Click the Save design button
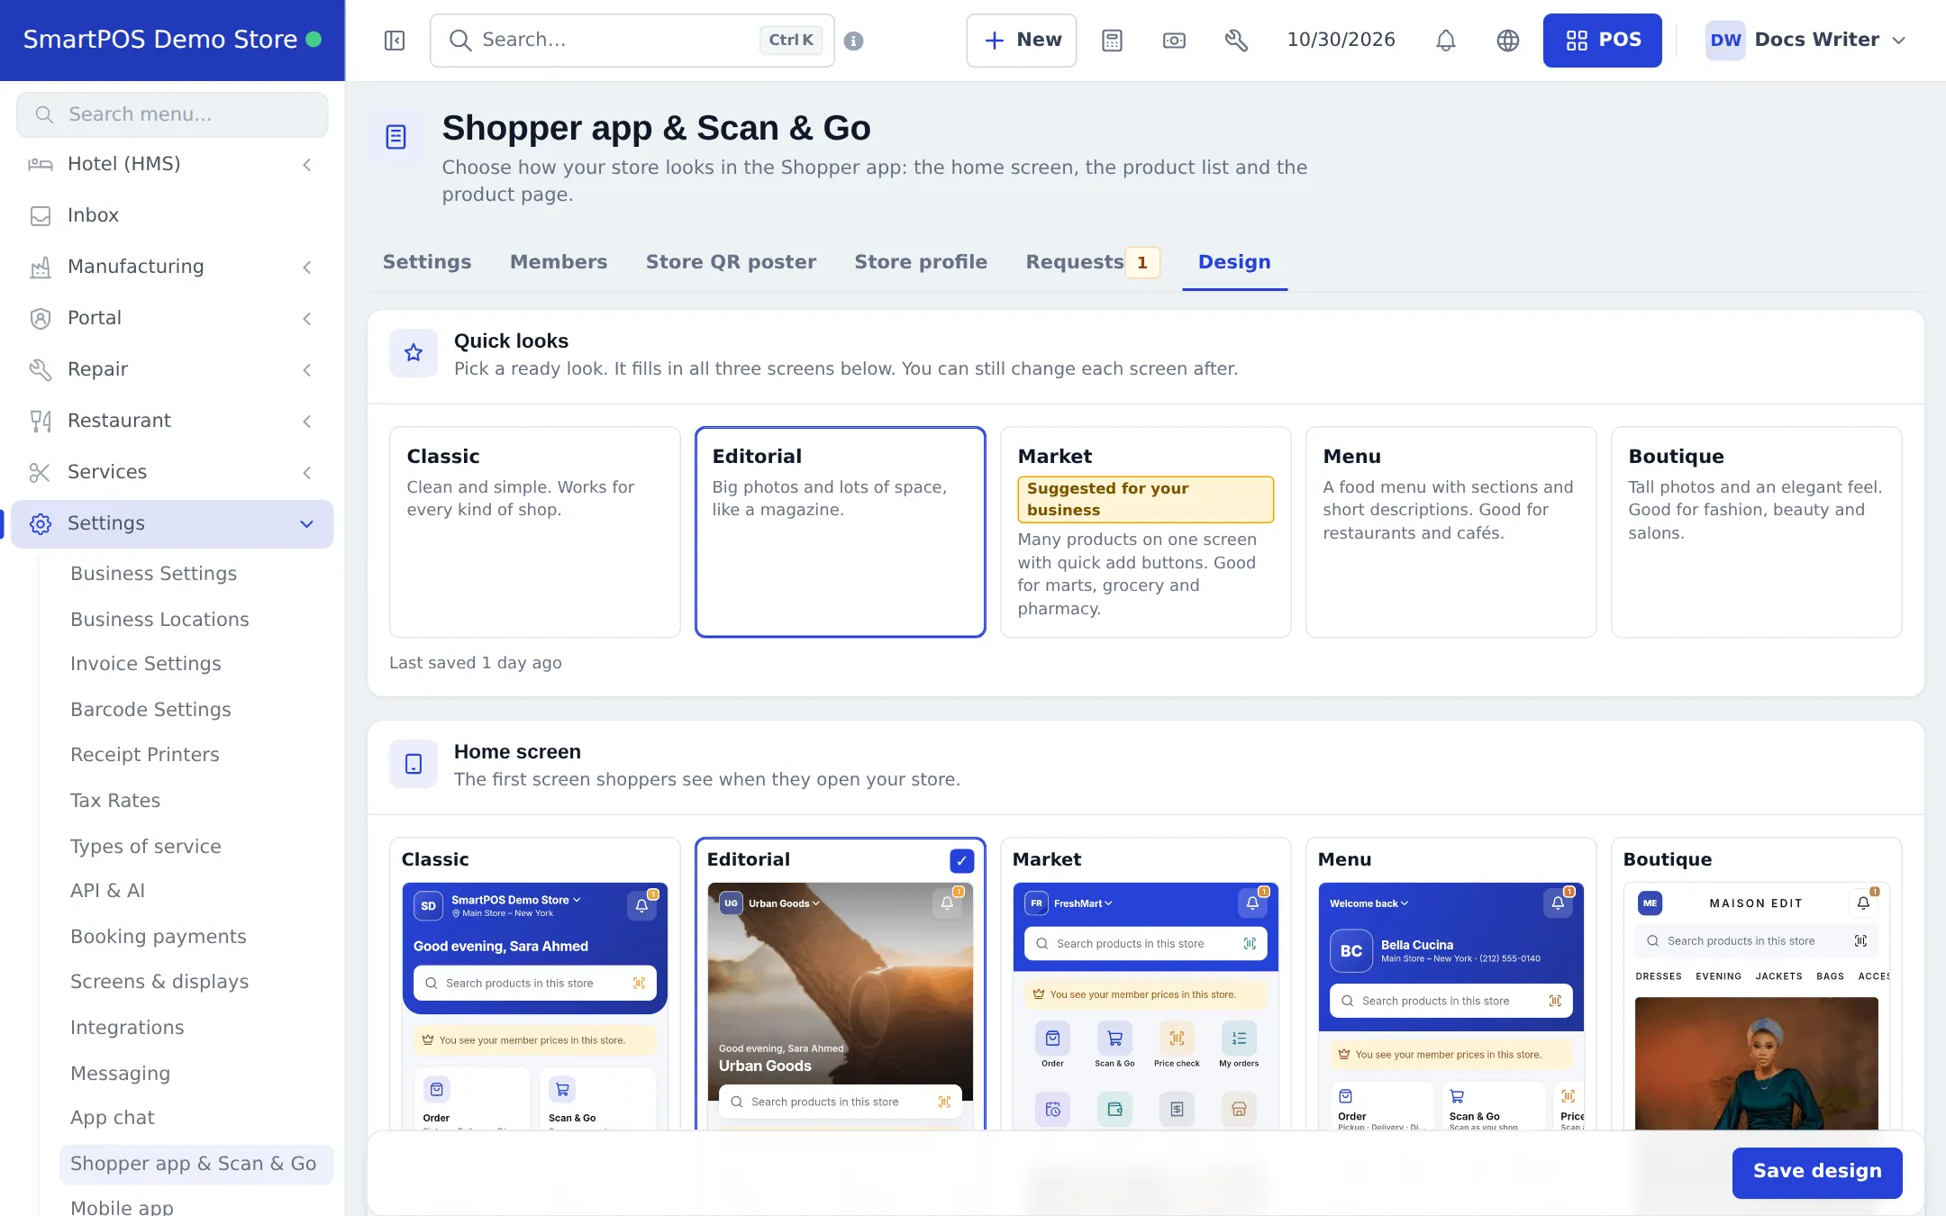Screen dimensions: 1946x1216 (1817, 1172)
